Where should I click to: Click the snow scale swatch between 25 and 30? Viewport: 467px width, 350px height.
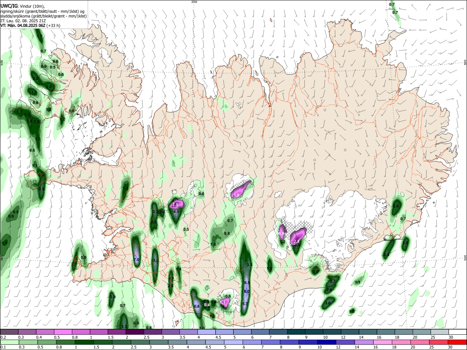pos(439,332)
